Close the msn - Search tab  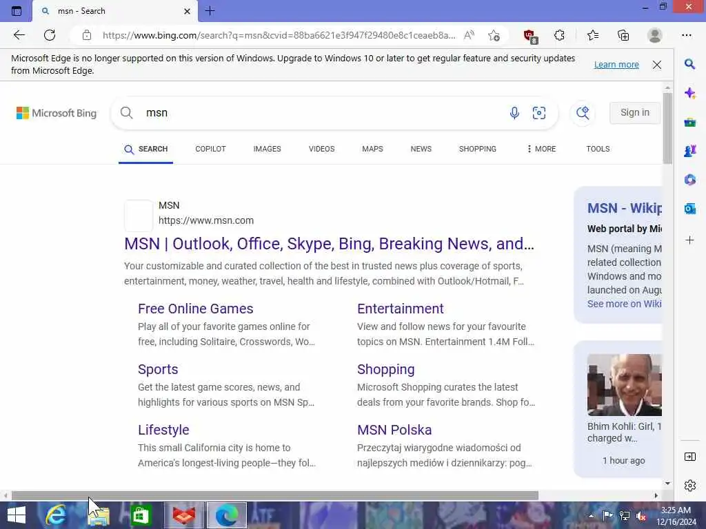click(x=188, y=11)
